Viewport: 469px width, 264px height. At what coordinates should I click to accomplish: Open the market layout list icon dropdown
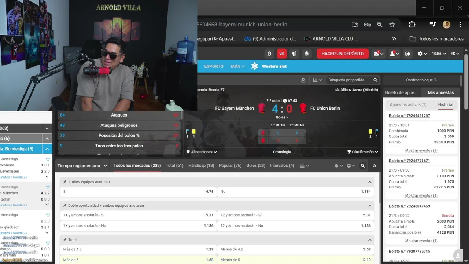pos(304,166)
